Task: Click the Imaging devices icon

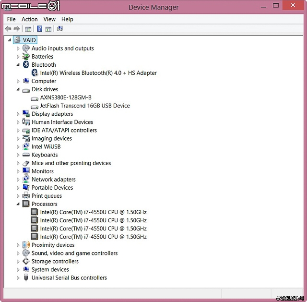Action: 26,138
